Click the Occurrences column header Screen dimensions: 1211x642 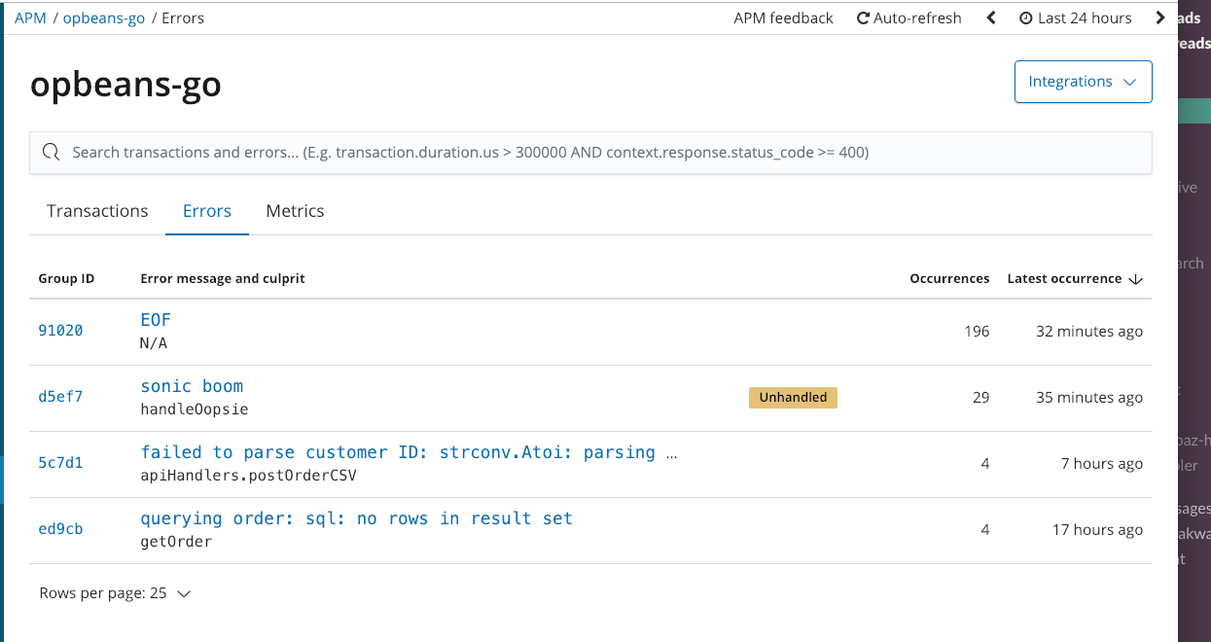coord(949,278)
